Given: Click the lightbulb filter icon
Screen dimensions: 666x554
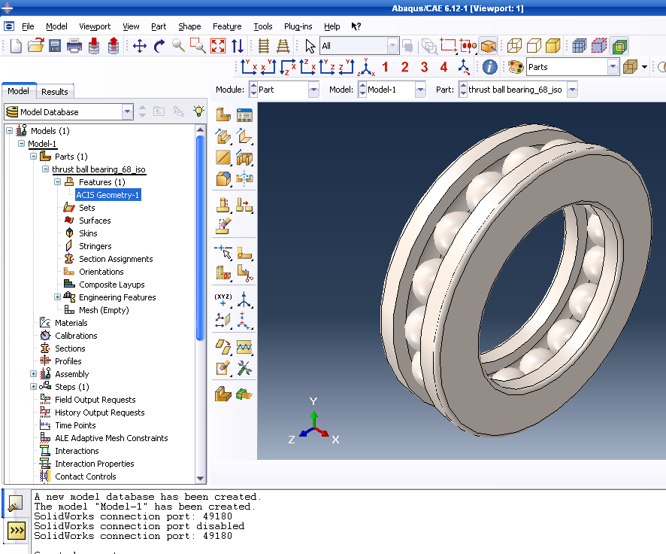Looking at the screenshot, I should tap(198, 111).
